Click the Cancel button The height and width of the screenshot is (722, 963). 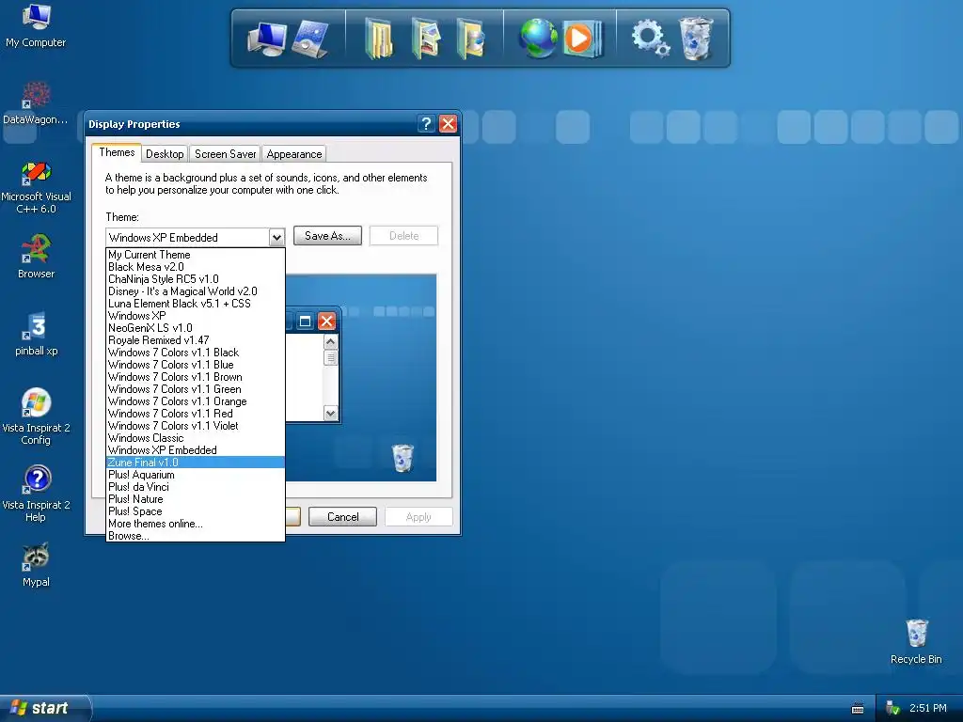pos(342,517)
